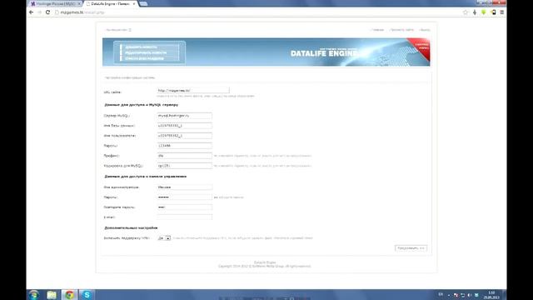Bookmark page with the star icon
This screenshot has width=533, height=300.
tap(466, 12)
